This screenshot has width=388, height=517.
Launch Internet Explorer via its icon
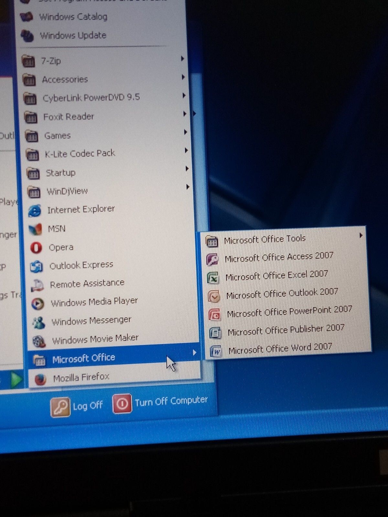coord(35,211)
